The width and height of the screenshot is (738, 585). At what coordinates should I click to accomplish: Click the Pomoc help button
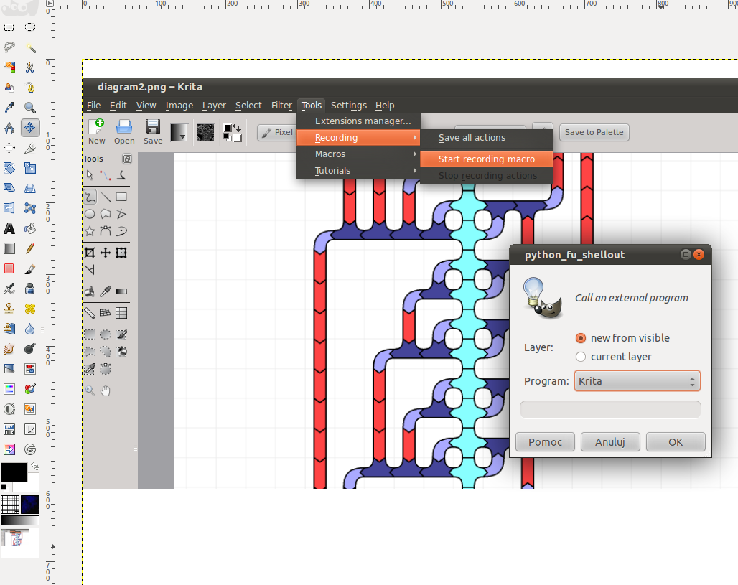click(x=545, y=442)
